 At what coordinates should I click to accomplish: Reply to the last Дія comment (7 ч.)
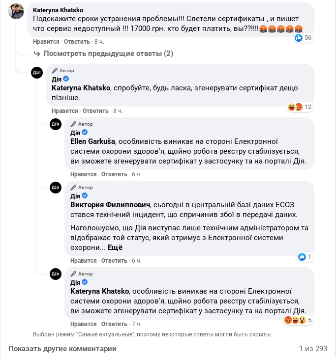[x=114, y=324]
